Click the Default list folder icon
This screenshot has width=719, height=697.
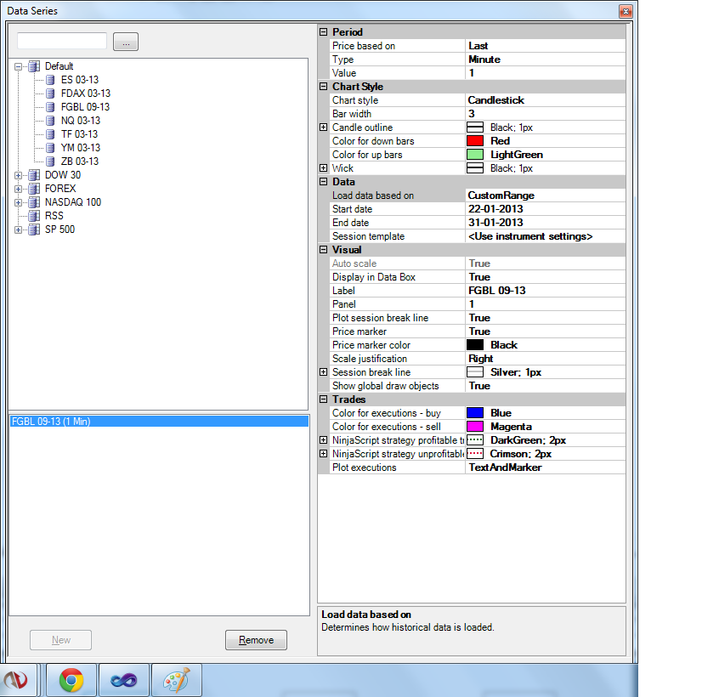point(34,66)
